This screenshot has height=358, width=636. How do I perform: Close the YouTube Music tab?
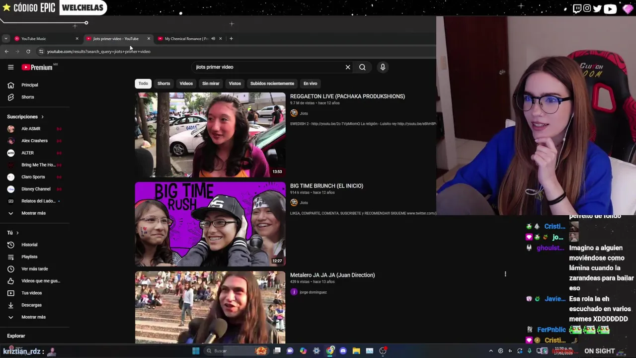pos(77,38)
